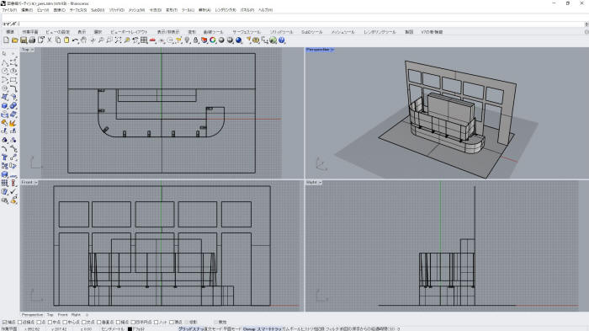
Task: Switch to the ビューポートレイアウト toolbar tab
Action: point(129,32)
